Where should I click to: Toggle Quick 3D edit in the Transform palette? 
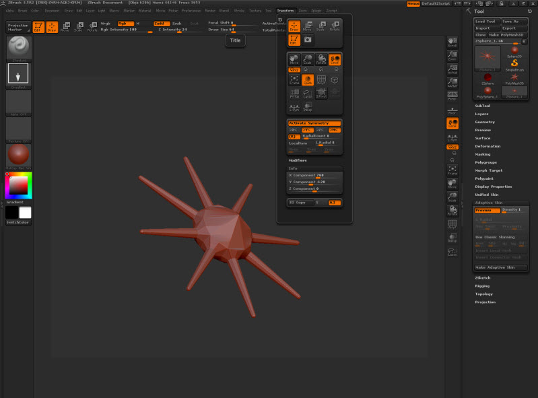tap(308, 80)
